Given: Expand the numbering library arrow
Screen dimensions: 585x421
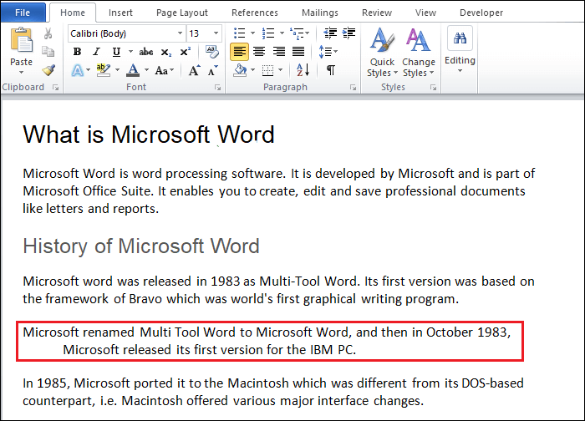Looking at the screenshot, I should click(282, 33).
